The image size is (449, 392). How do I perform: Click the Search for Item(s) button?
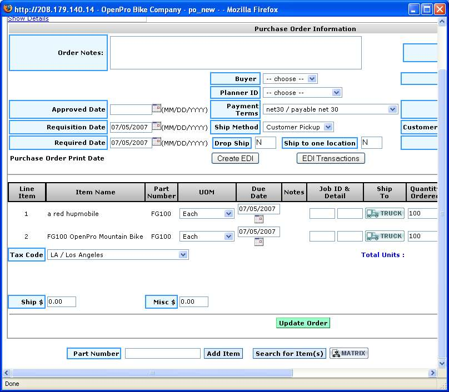[x=290, y=354]
